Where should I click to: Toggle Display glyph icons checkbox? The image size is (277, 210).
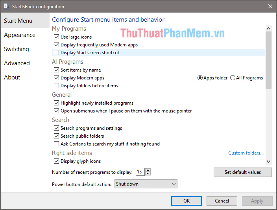click(x=56, y=161)
